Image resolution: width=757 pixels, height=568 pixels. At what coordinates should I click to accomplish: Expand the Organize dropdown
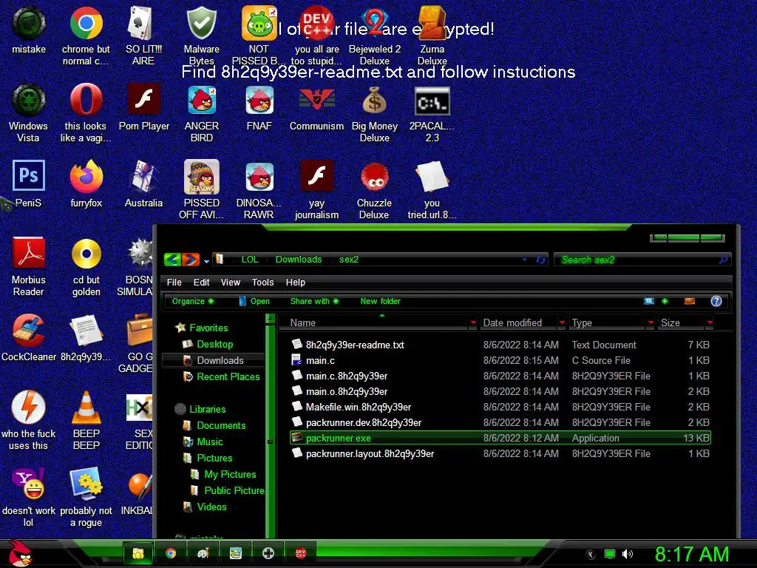click(x=193, y=301)
